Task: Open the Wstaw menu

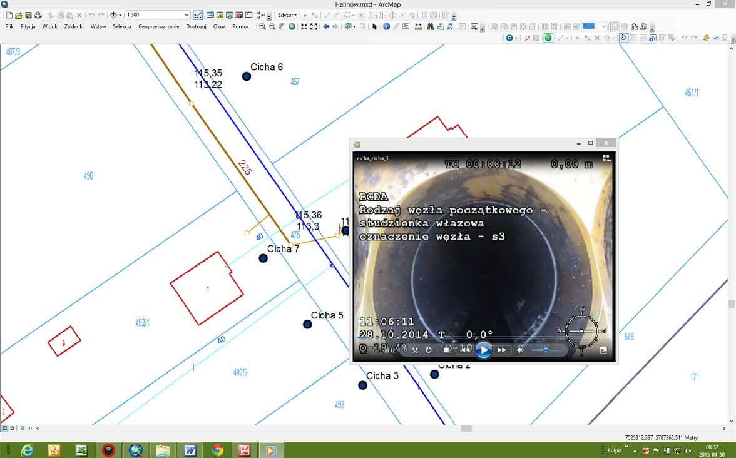Action: 98,27
